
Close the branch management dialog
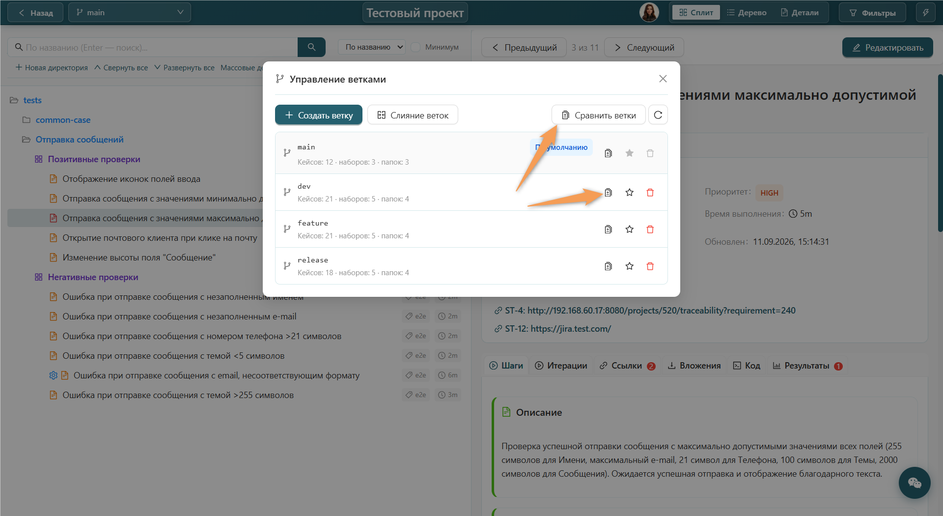663,79
